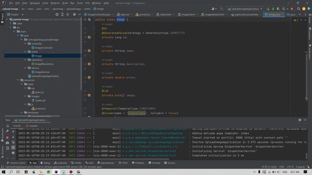
Task: Click the Search Everywhere magnifier icon
Action: coord(298,9)
